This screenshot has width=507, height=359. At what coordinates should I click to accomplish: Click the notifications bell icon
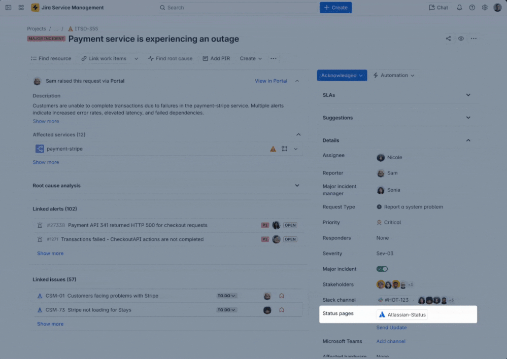459,8
